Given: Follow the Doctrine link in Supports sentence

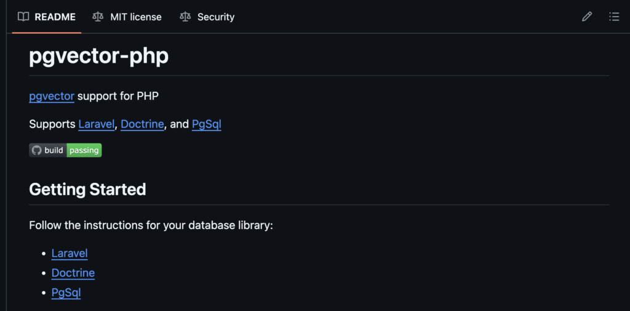Looking at the screenshot, I should [142, 124].
